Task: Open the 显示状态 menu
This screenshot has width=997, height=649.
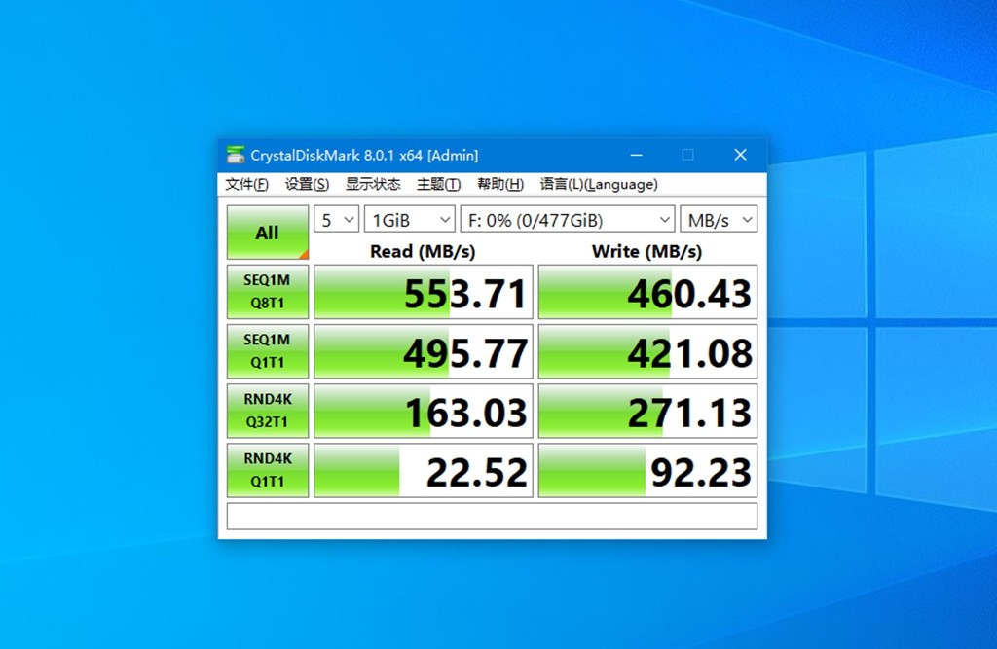Action: pyautogui.click(x=373, y=184)
